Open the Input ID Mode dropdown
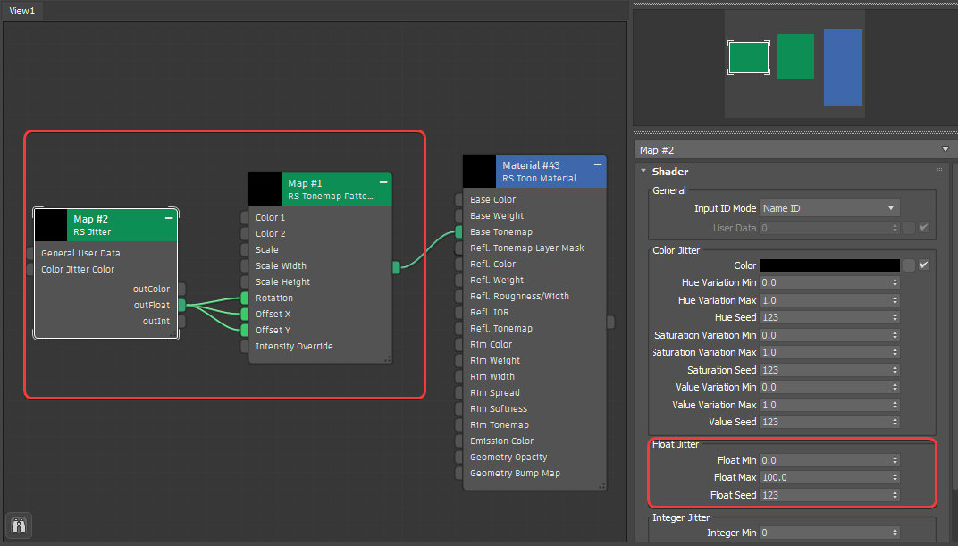Viewport: 958px width, 546px height. 829,208
